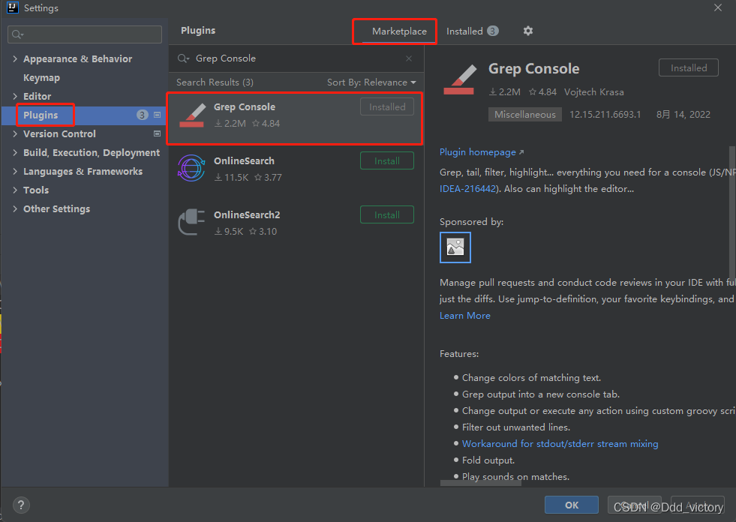Image resolution: width=736 pixels, height=522 pixels.
Task: Expand Languages & Frameworks section
Action: tap(15, 171)
